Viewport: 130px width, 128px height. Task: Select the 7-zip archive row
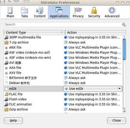tap(63, 43)
